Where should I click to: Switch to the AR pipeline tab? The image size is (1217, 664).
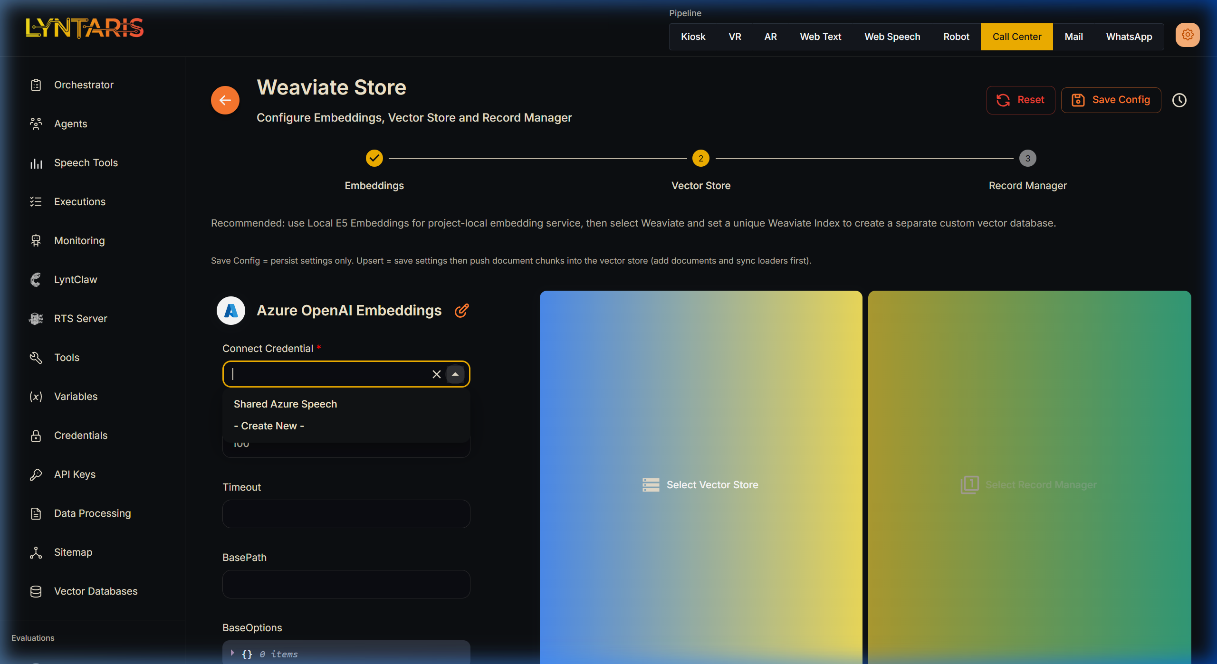click(x=771, y=37)
